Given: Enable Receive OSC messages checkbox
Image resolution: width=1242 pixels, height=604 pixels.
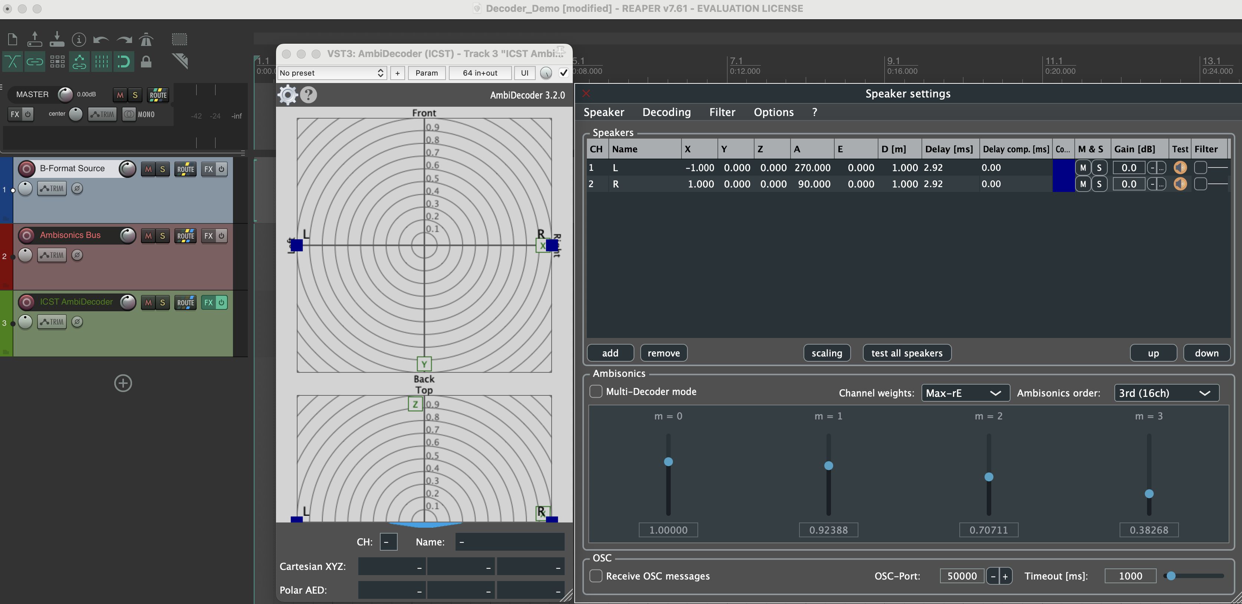Looking at the screenshot, I should (596, 575).
